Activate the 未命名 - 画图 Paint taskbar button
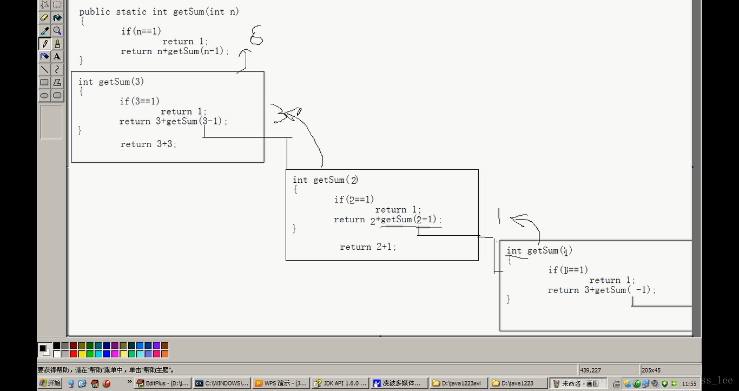739x391 pixels. pos(577,383)
